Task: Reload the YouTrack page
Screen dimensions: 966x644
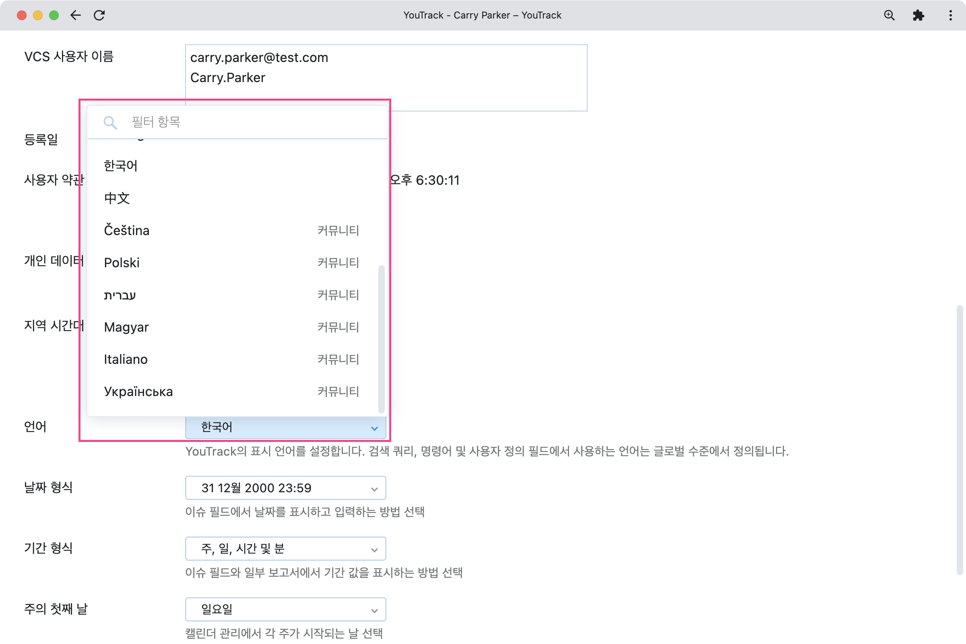Action: pyautogui.click(x=99, y=15)
